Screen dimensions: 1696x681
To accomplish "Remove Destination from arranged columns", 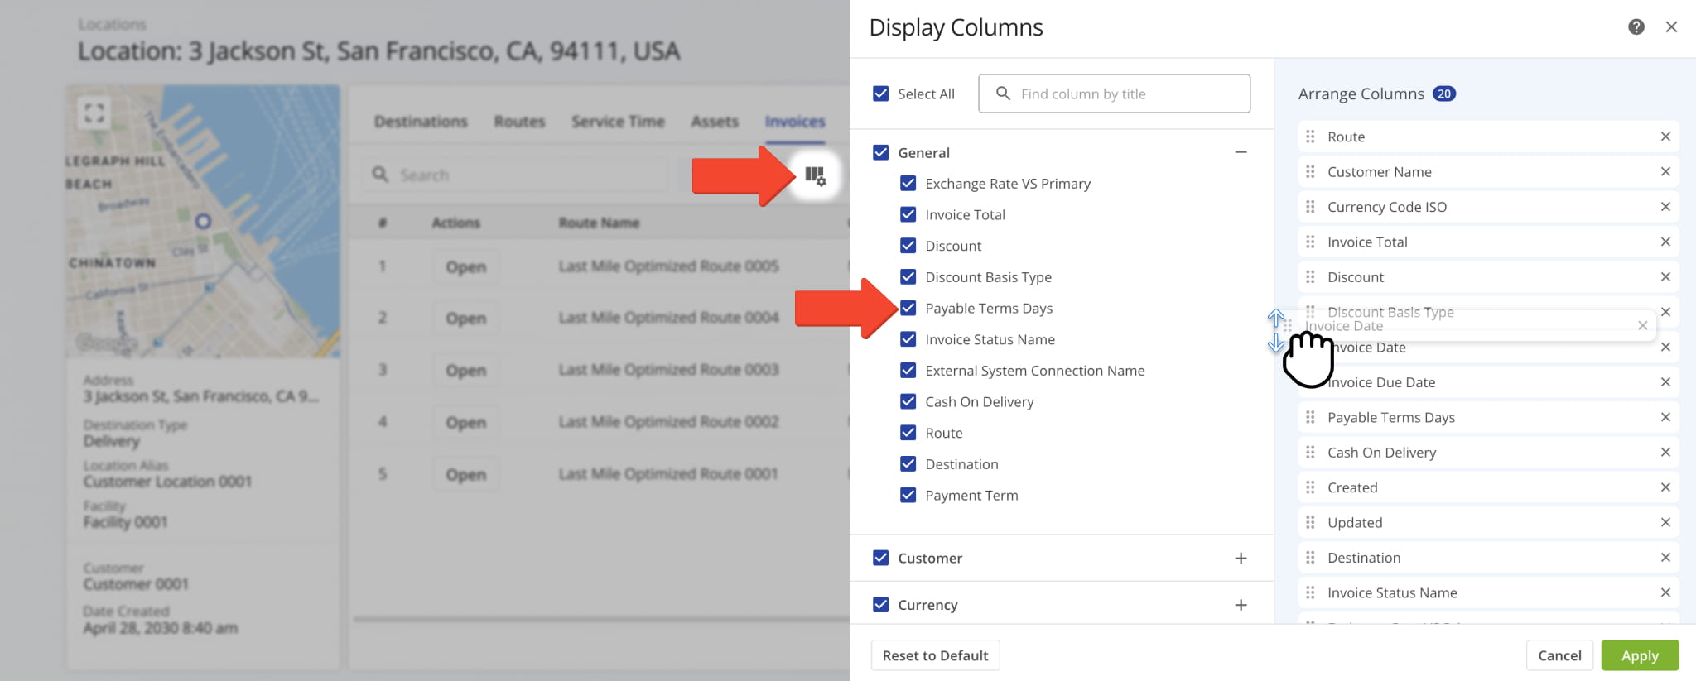I will [x=1665, y=558].
